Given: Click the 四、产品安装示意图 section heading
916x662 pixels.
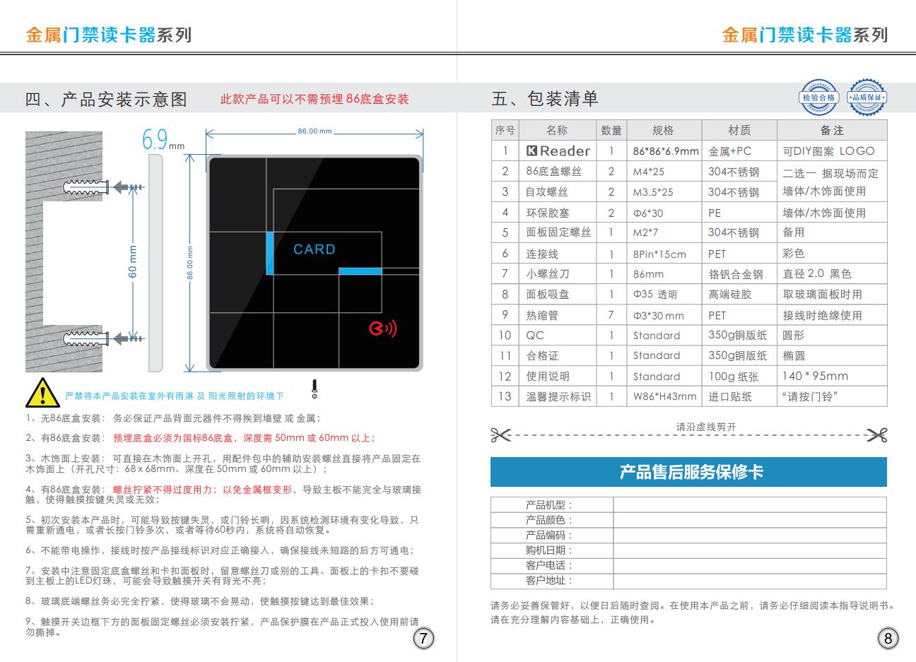Looking at the screenshot, I should [107, 100].
